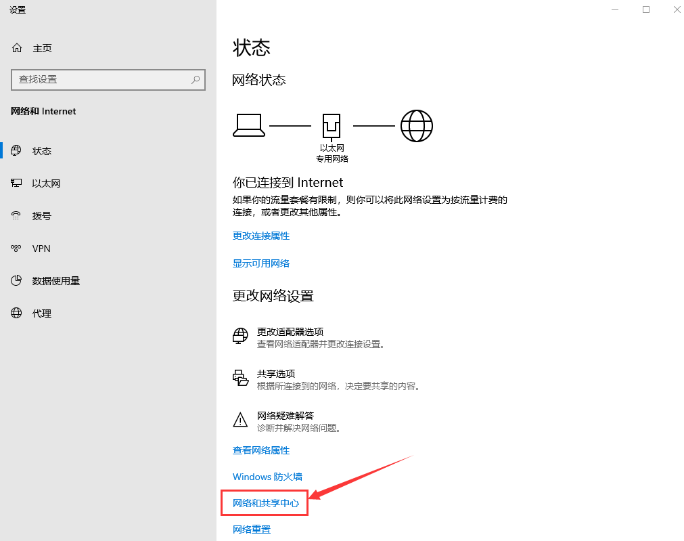Open the 拨号 dial-up icon
The height and width of the screenshot is (541, 684).
click(17, 216)
